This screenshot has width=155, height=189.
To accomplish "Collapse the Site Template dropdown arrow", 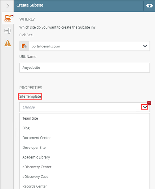I will [x=145, y=107].
